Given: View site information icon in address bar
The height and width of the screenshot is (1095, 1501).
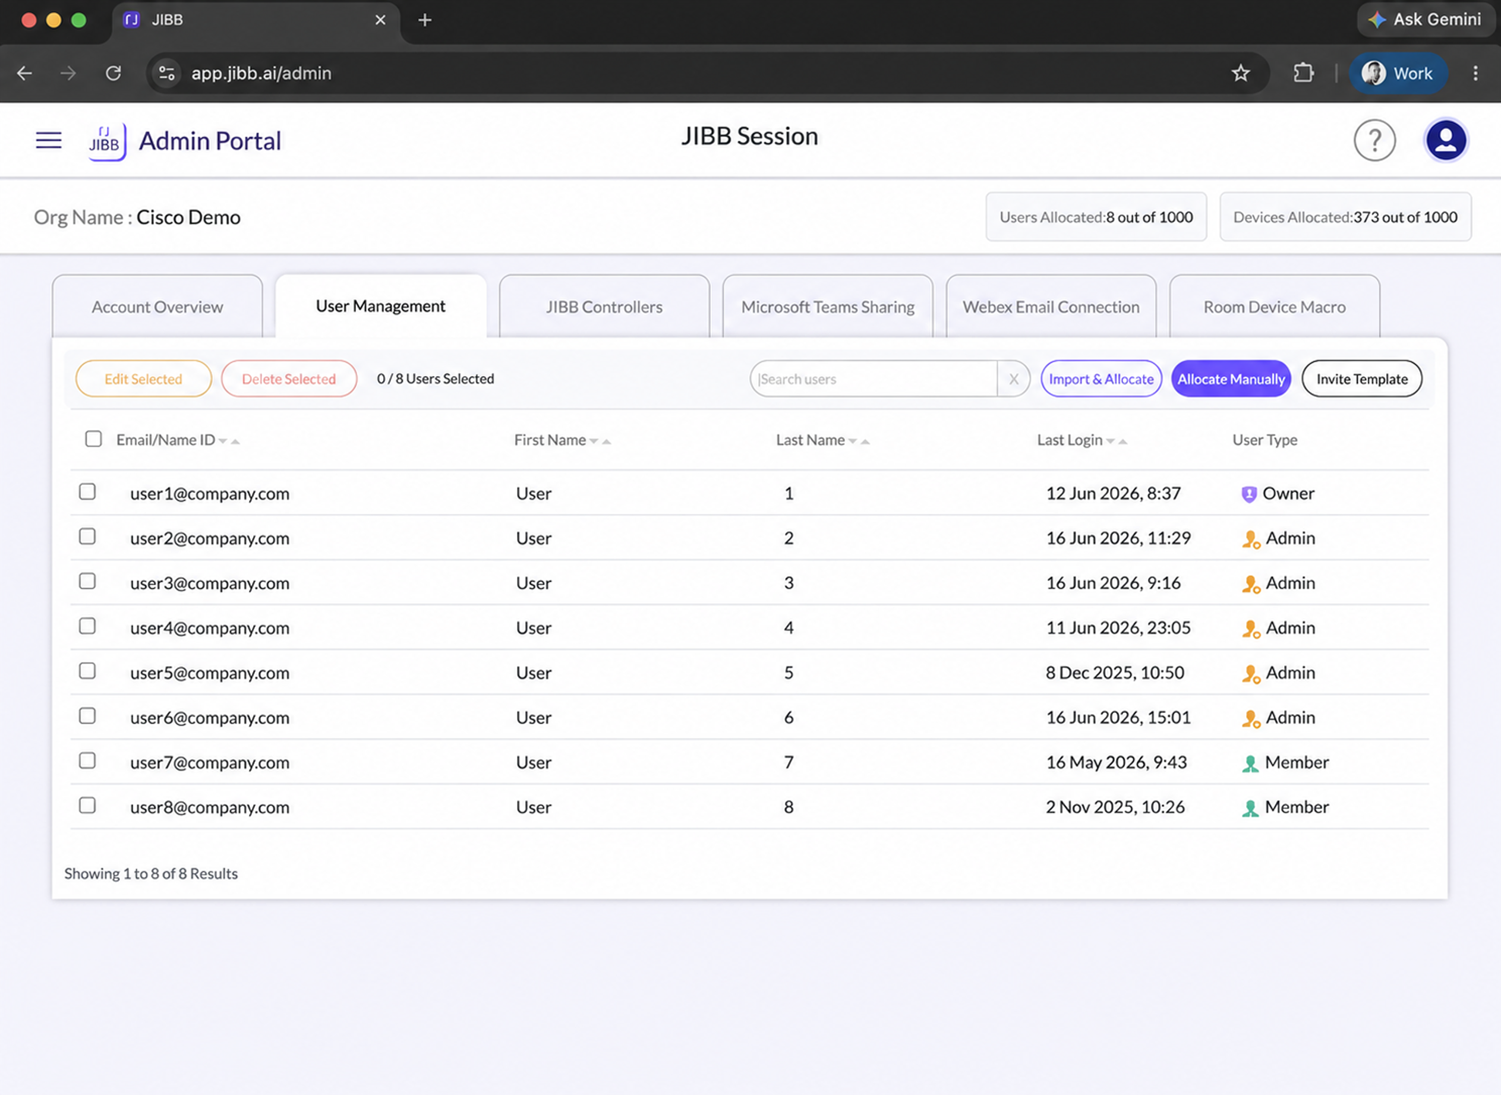Looking at the screenshot, I should pos(166,73).
